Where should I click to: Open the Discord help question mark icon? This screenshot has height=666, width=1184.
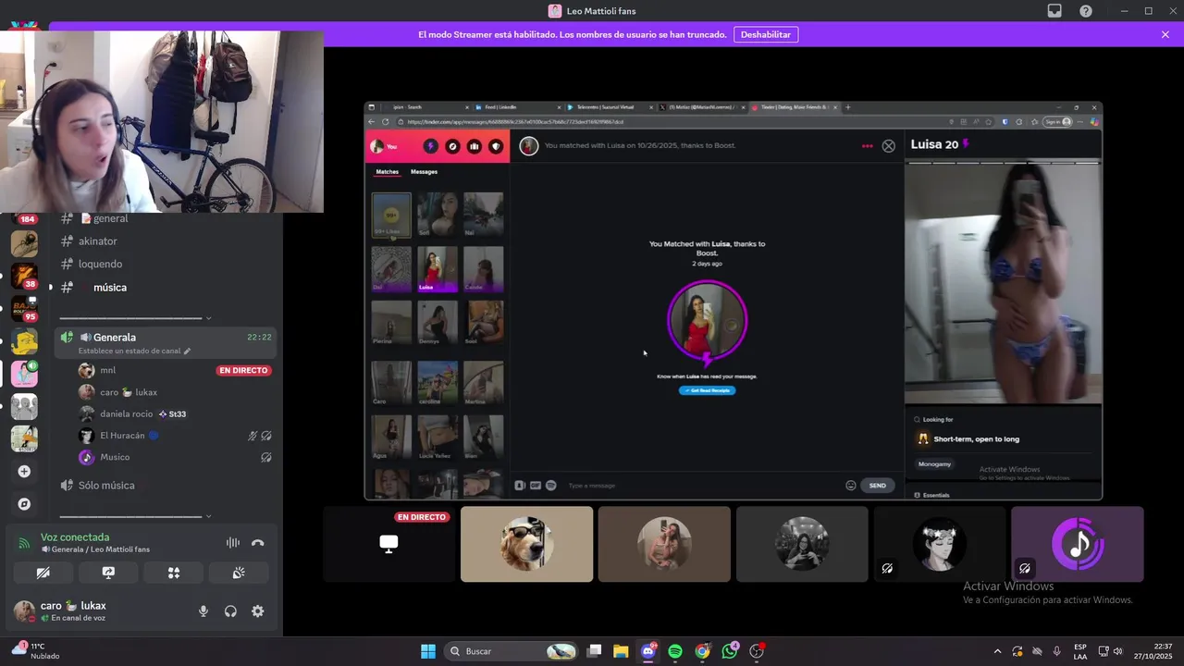1086,11
